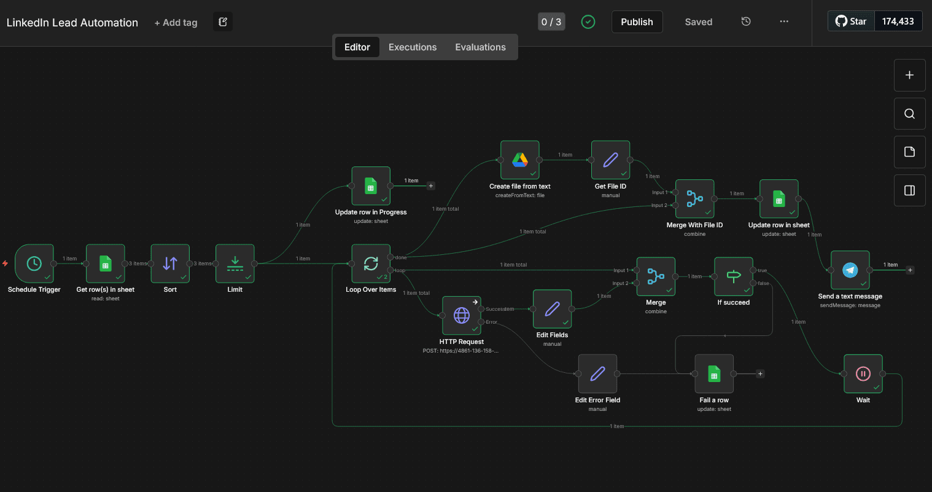Open the workflow version history
Screen dimensions: 932x492
pyautogui.click(x=746, y=21)
